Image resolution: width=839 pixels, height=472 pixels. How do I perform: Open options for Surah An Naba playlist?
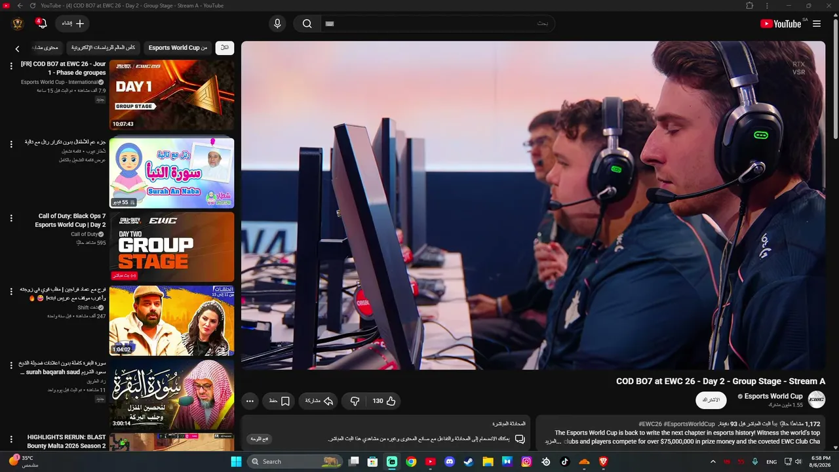[x=11, y=144]
